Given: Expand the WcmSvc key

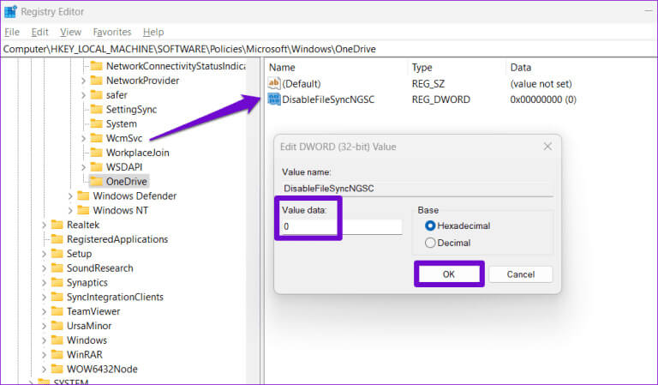Looking at the screenshot, I should 83,139.
